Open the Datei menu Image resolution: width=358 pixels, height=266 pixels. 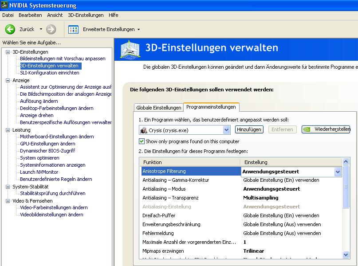coord(8,15)
